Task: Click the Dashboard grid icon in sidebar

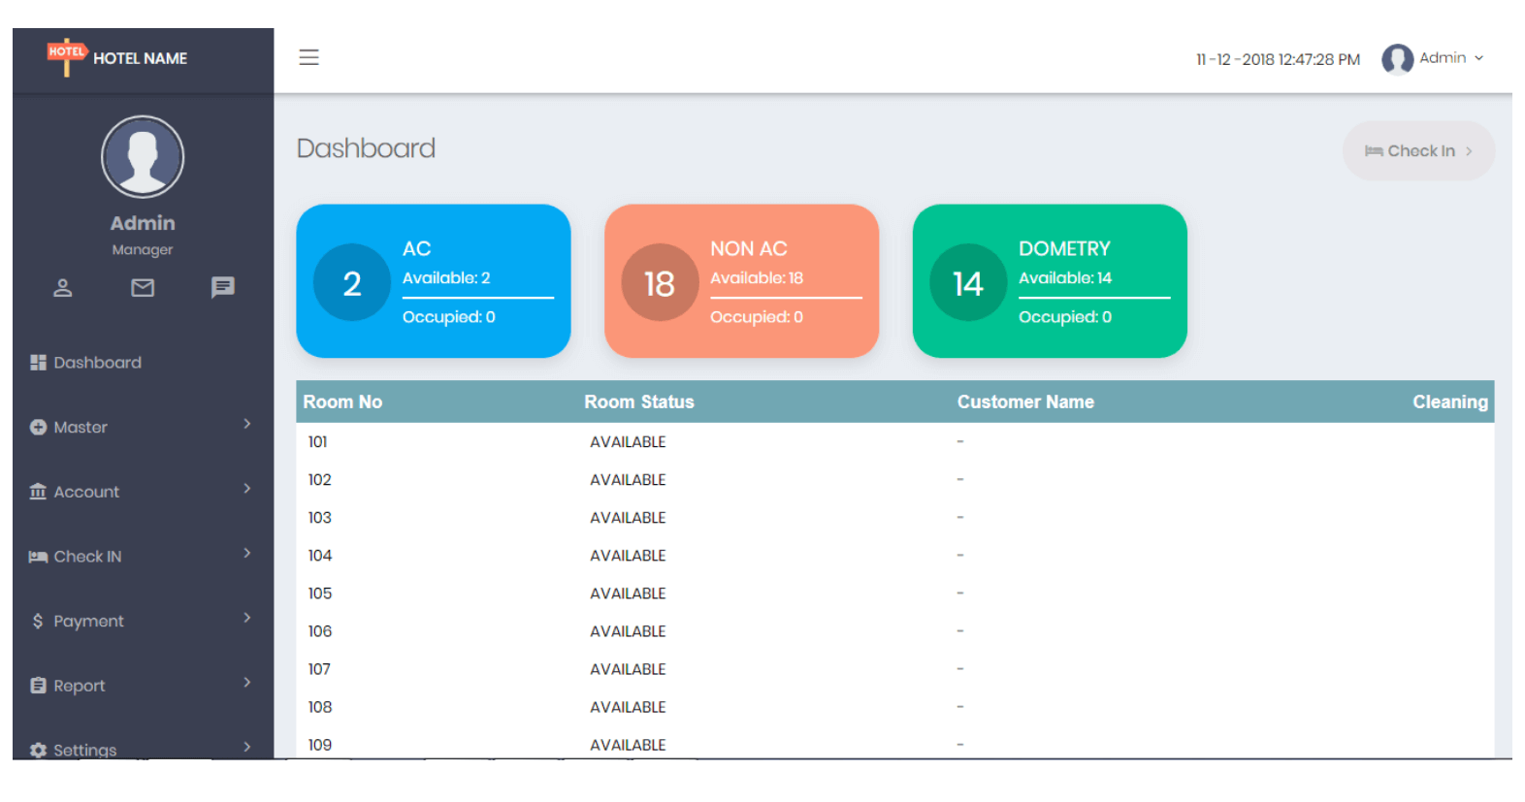Action: pyautogui.click(x=38, y=363)
